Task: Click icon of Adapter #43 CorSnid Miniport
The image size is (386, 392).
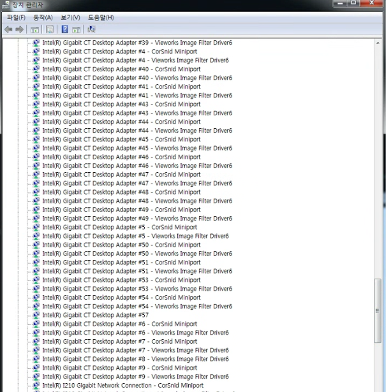Action: [36, 105]
